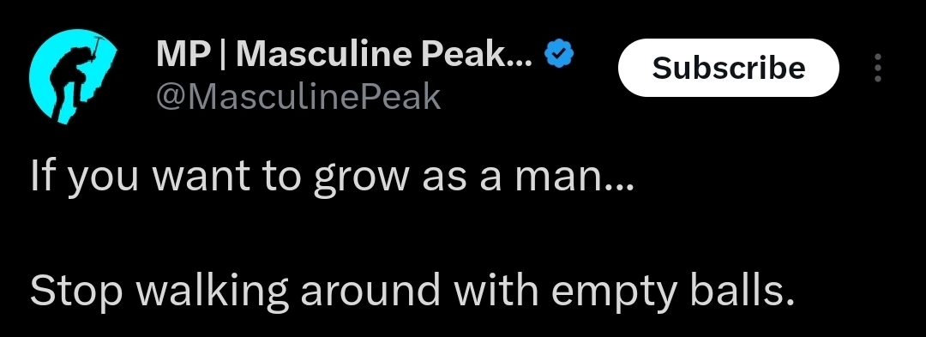Viewport: 926px width, 337px height.
Task: Click the white Subscribe pill button
Action: (x=728, y=68)
